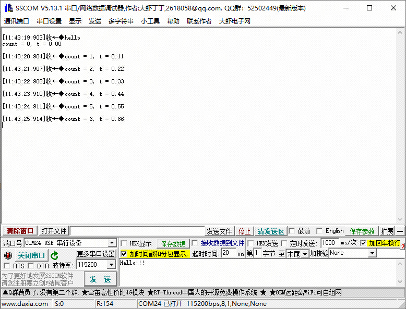Click the S:0 sent counter

pos(74,304)
